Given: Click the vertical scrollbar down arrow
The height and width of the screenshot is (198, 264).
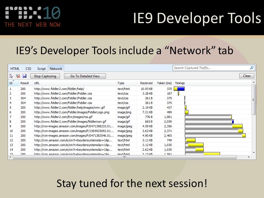Looking at the screenshot, I should pyautogui.click(x=254, y=153).
